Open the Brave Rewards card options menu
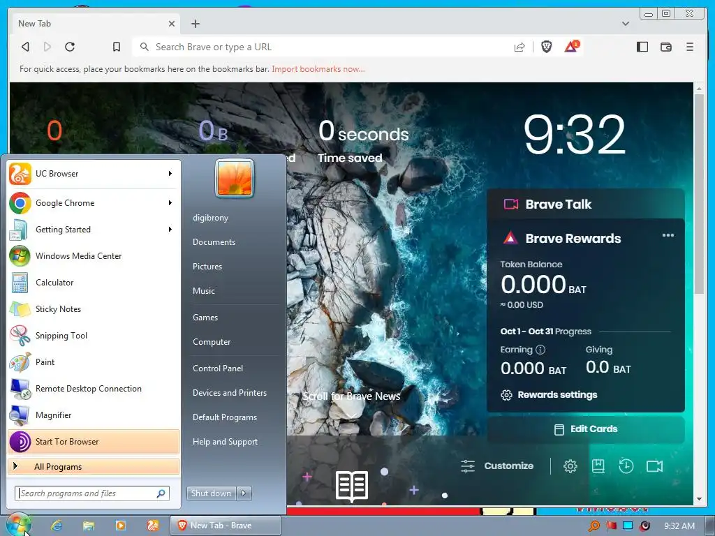 pos(668,235)
